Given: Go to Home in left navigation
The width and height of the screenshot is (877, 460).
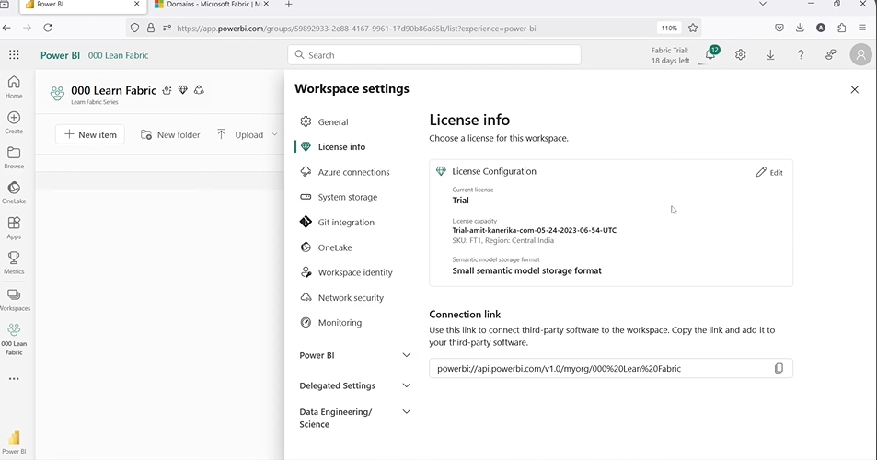Looking at the screenshot, I should tap(14, 87).
